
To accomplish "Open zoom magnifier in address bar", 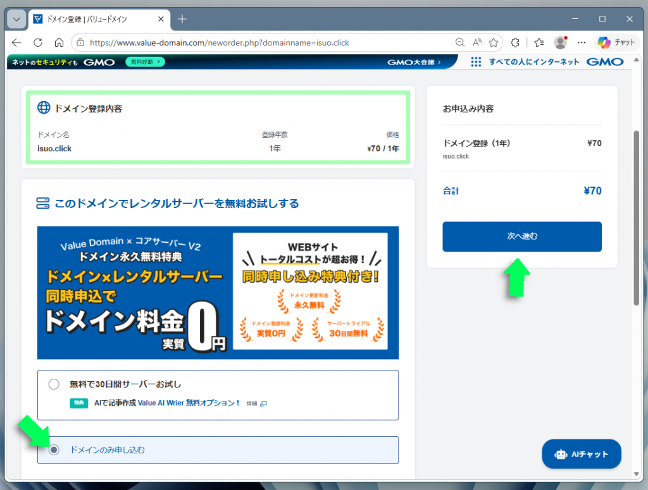I will (459, 42).
